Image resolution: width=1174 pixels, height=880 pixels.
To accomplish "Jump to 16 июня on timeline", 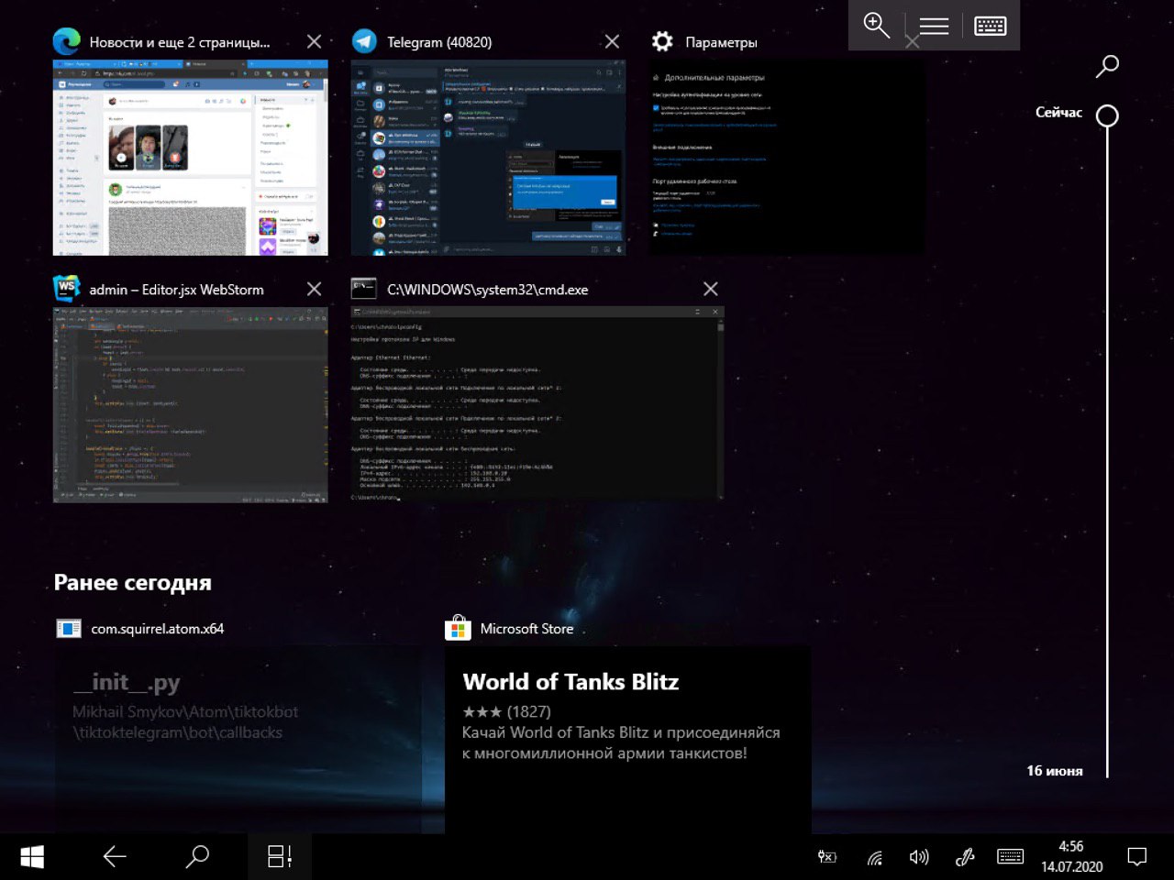I will point(1055,771).
